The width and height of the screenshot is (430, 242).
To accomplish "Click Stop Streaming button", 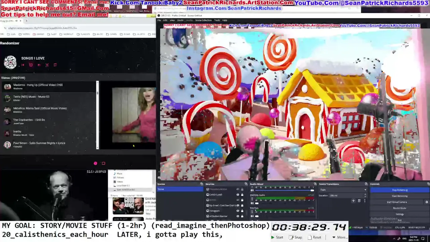I will (x=399, y=190).
